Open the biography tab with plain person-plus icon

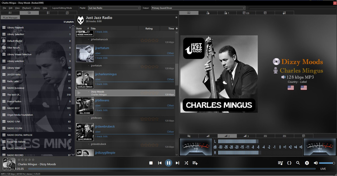(208, 13)
